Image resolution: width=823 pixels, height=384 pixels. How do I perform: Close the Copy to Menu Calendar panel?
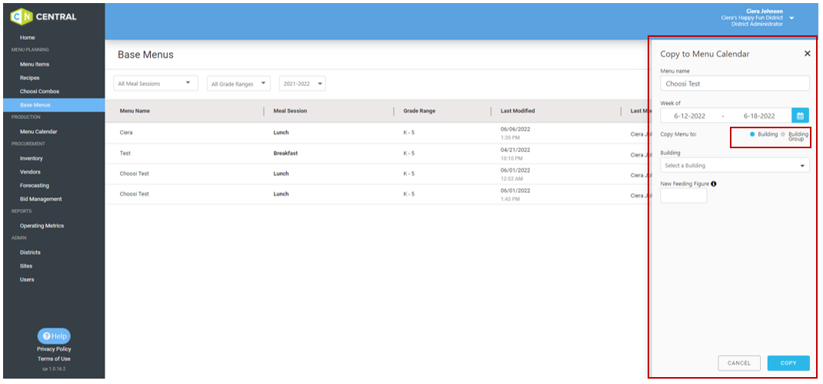[808, 54]
